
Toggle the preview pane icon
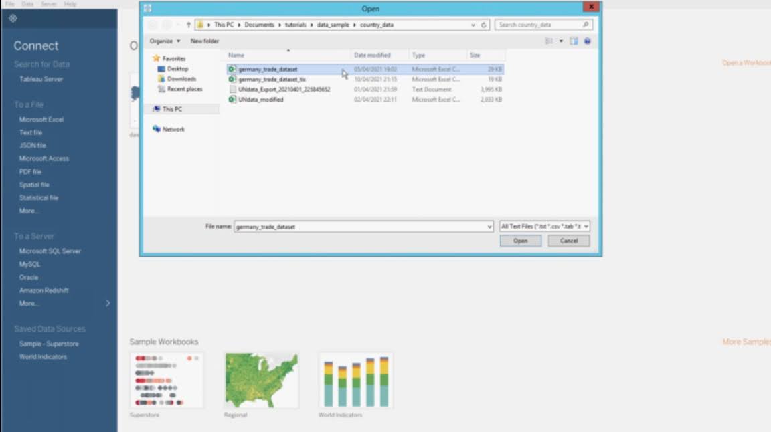574,41
